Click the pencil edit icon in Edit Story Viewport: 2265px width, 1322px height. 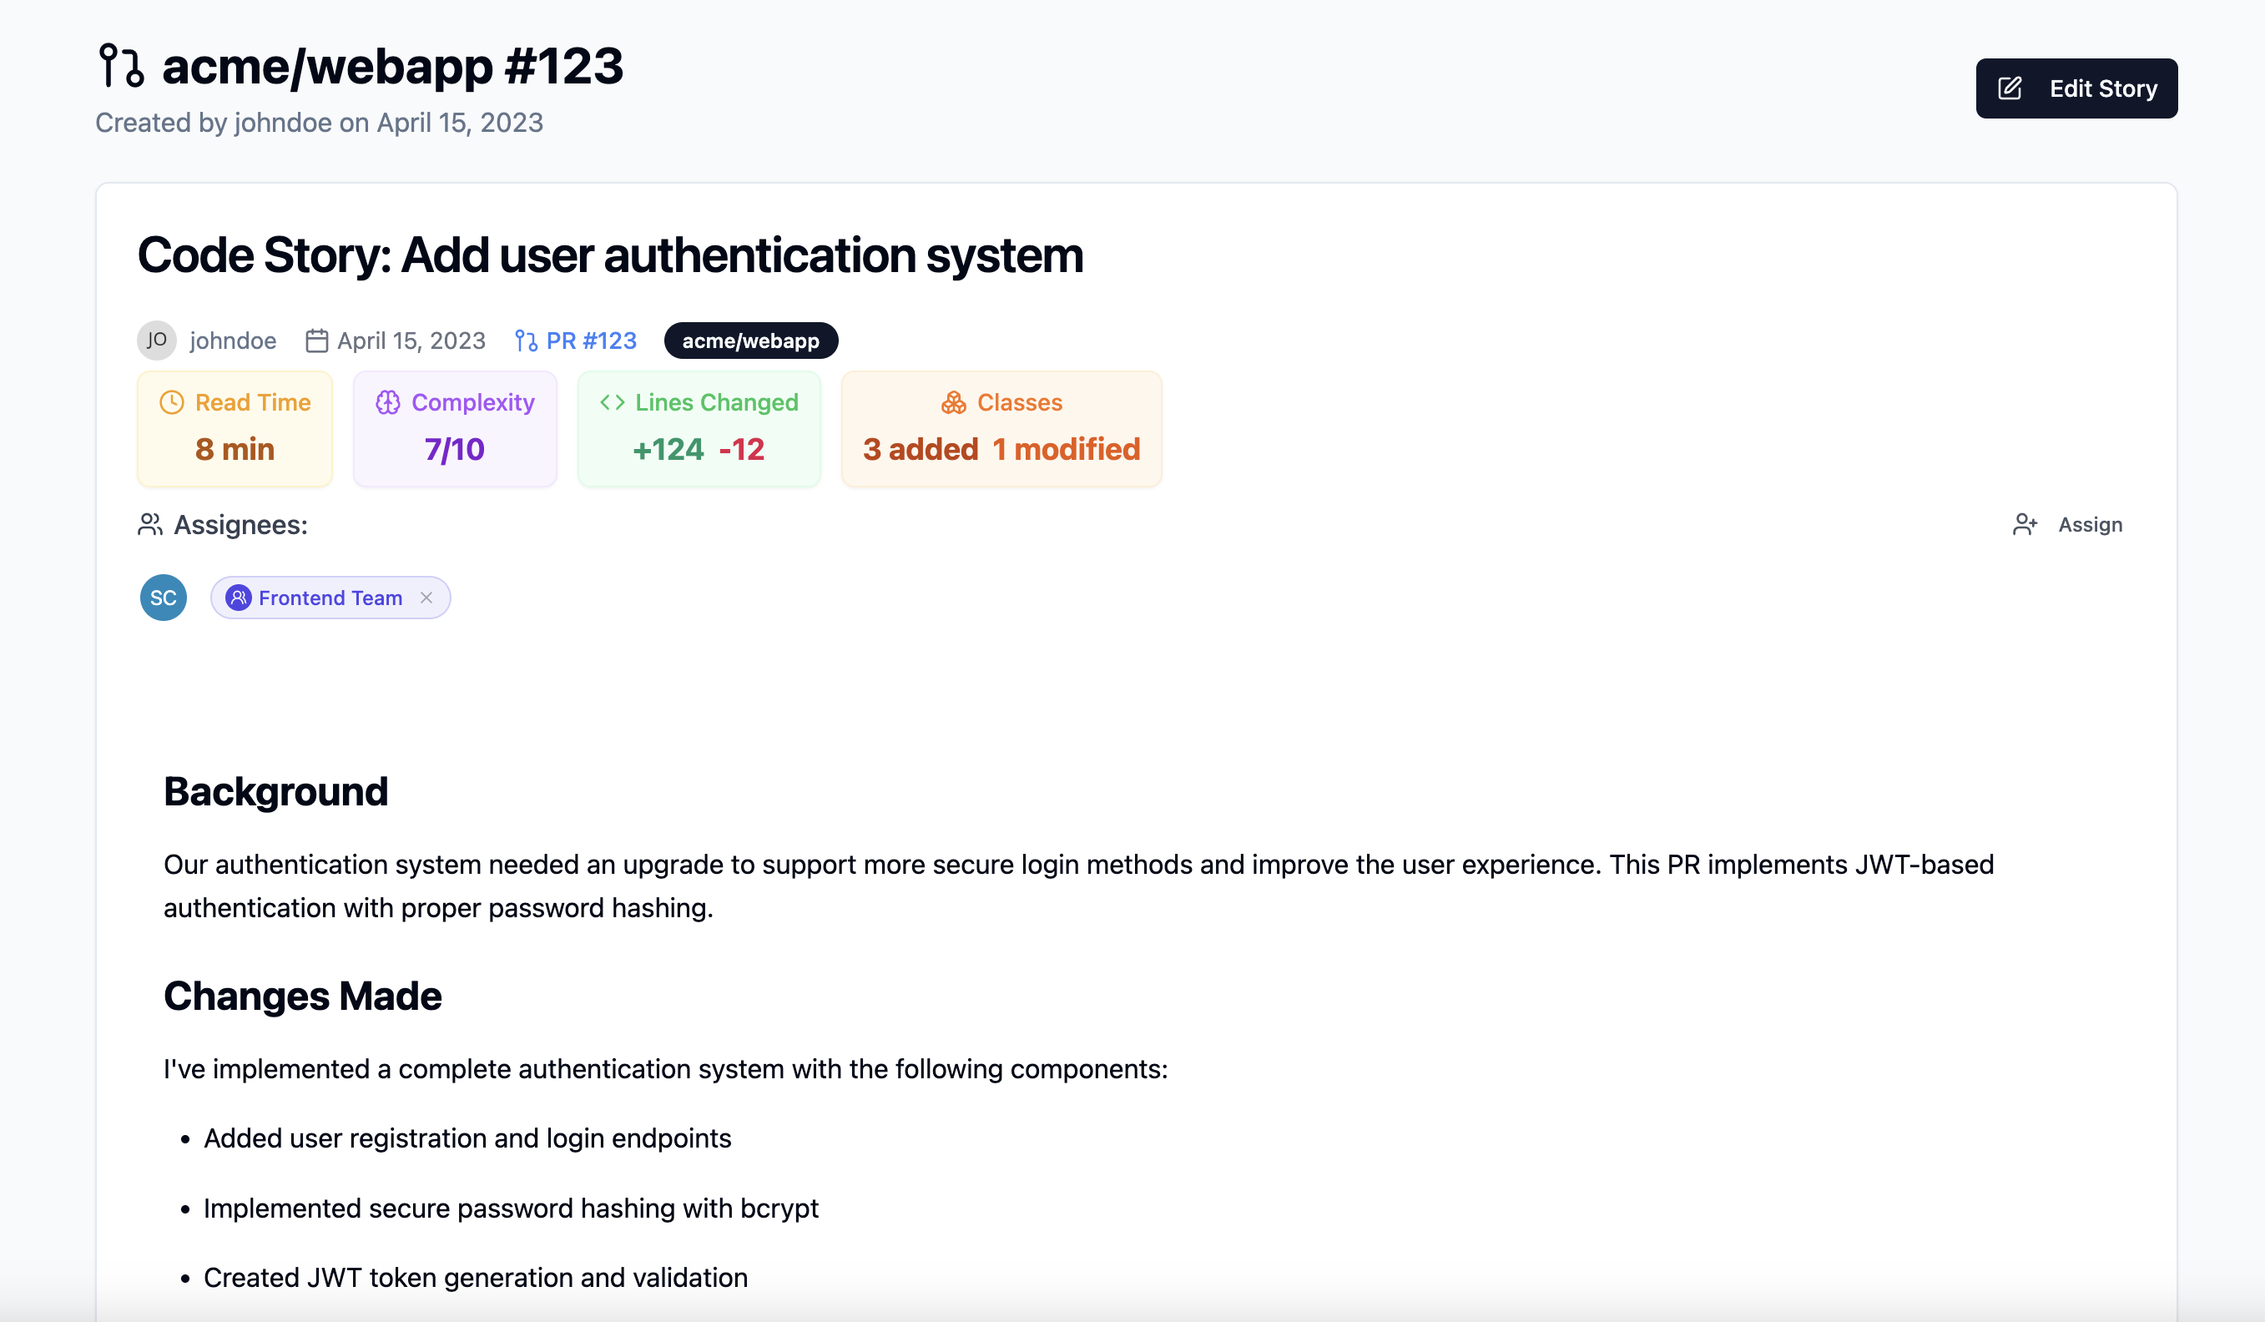point(2010,88)
